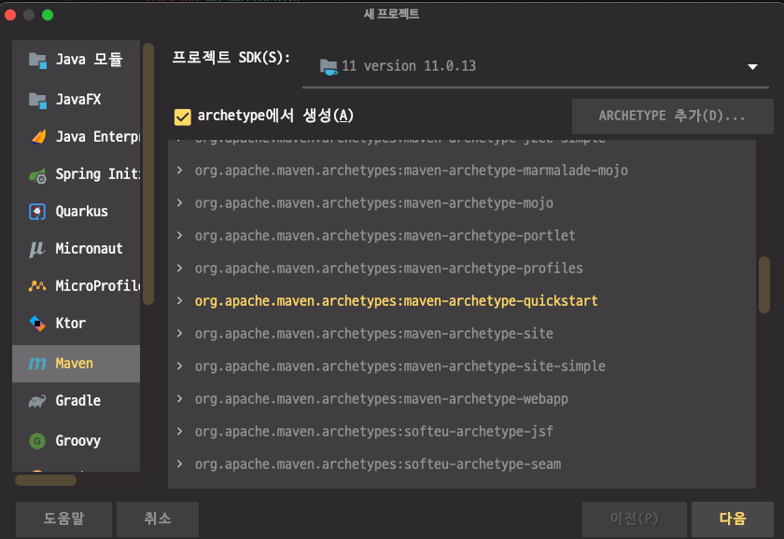Viewport: 784px width, 539px height.
Task: Select Groovy project type
Action: [x=76, y=440]
